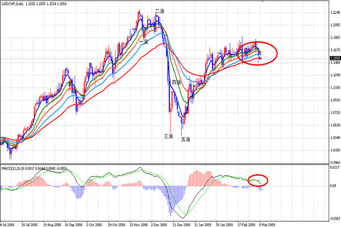The height and width of the screenshot is (227, 341).
Task: Click the 1.0910 price axis label
Action: [x=335, y=100]
